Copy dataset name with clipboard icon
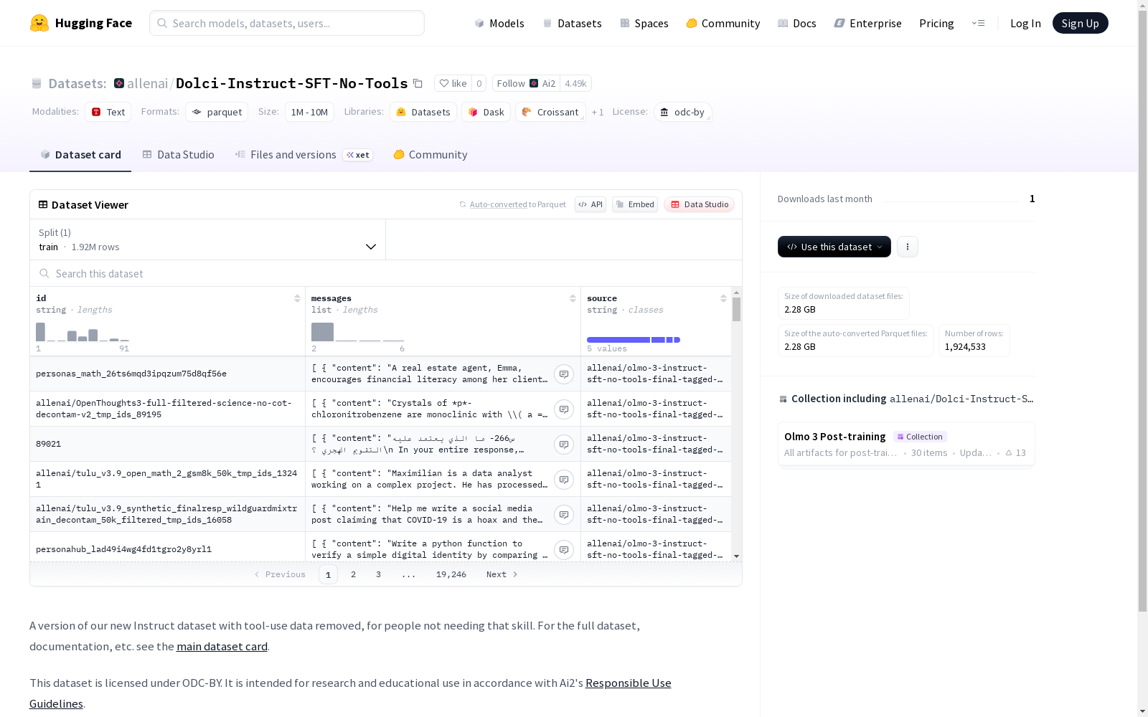This screenshot has height=717, width=1148. tap(418, 83)
